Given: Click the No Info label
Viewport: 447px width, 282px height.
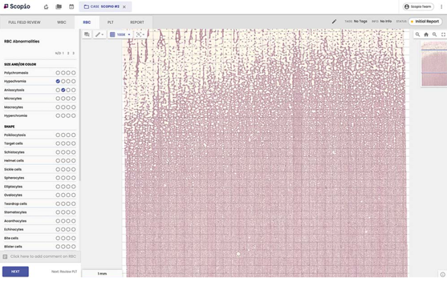Looking at the screenshot, I should [x=386, y=21].
